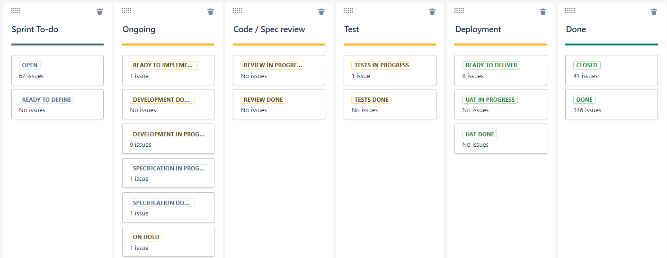Viewport: 667px width, 258px height.
Task: Click the '9 issues' count text
Action: pos(141,145)
